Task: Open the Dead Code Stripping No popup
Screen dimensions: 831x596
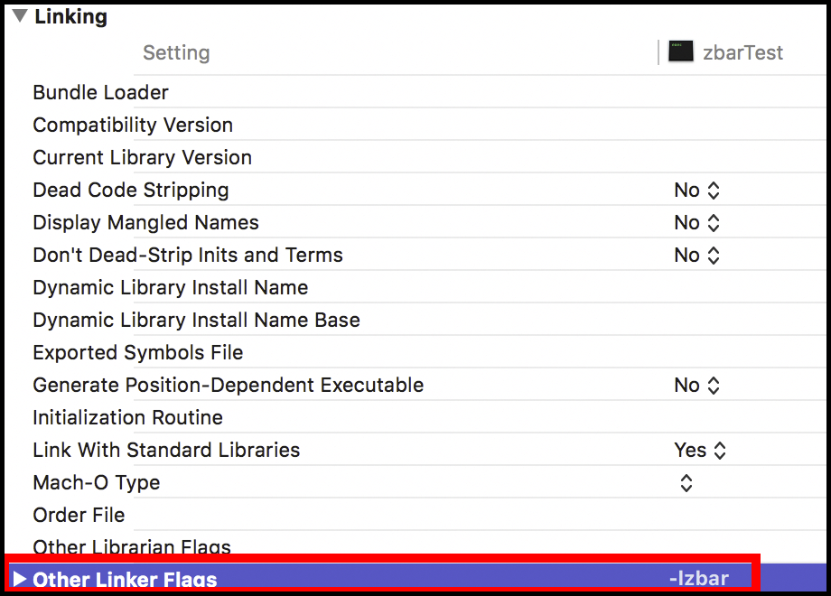Action: pyautogui.click(x=696, y=191)
